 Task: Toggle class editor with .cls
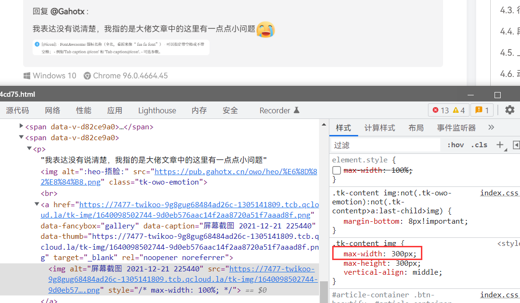click(479, 144)
